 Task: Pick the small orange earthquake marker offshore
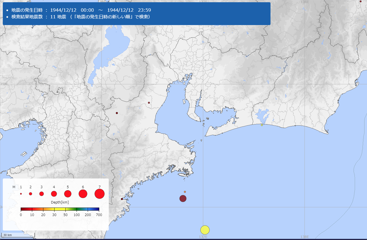pyautogui.click(x=185, y=192)
